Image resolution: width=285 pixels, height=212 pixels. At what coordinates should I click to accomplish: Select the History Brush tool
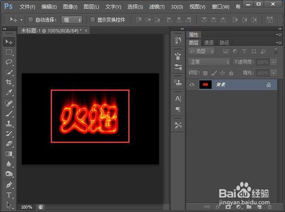pos(9,134)
